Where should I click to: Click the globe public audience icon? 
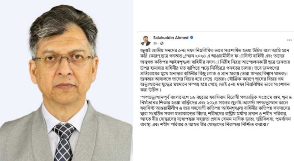point(161,43)
